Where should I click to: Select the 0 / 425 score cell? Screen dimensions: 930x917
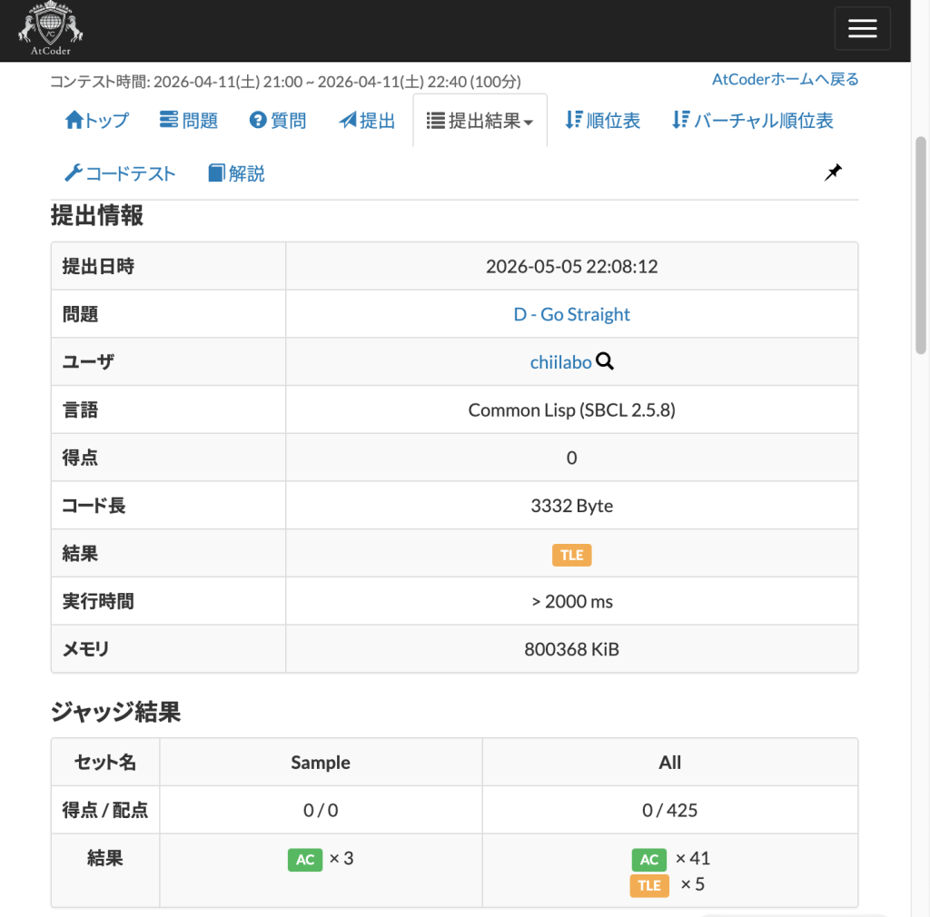coord(669,810)
